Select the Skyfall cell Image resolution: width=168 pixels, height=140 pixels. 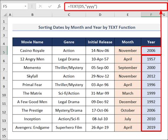click(x=32, y=76)
